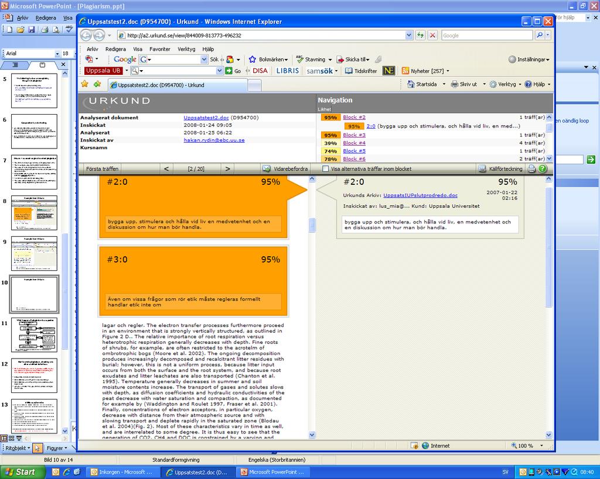Click PowerPoint Save icon in background window
The height and width of the screenshot is (479, 600).
(32, 29)
